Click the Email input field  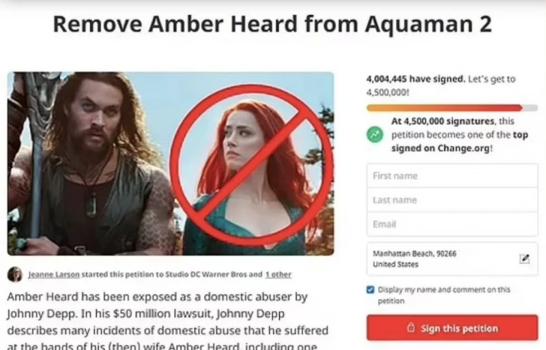click(452, 224)
